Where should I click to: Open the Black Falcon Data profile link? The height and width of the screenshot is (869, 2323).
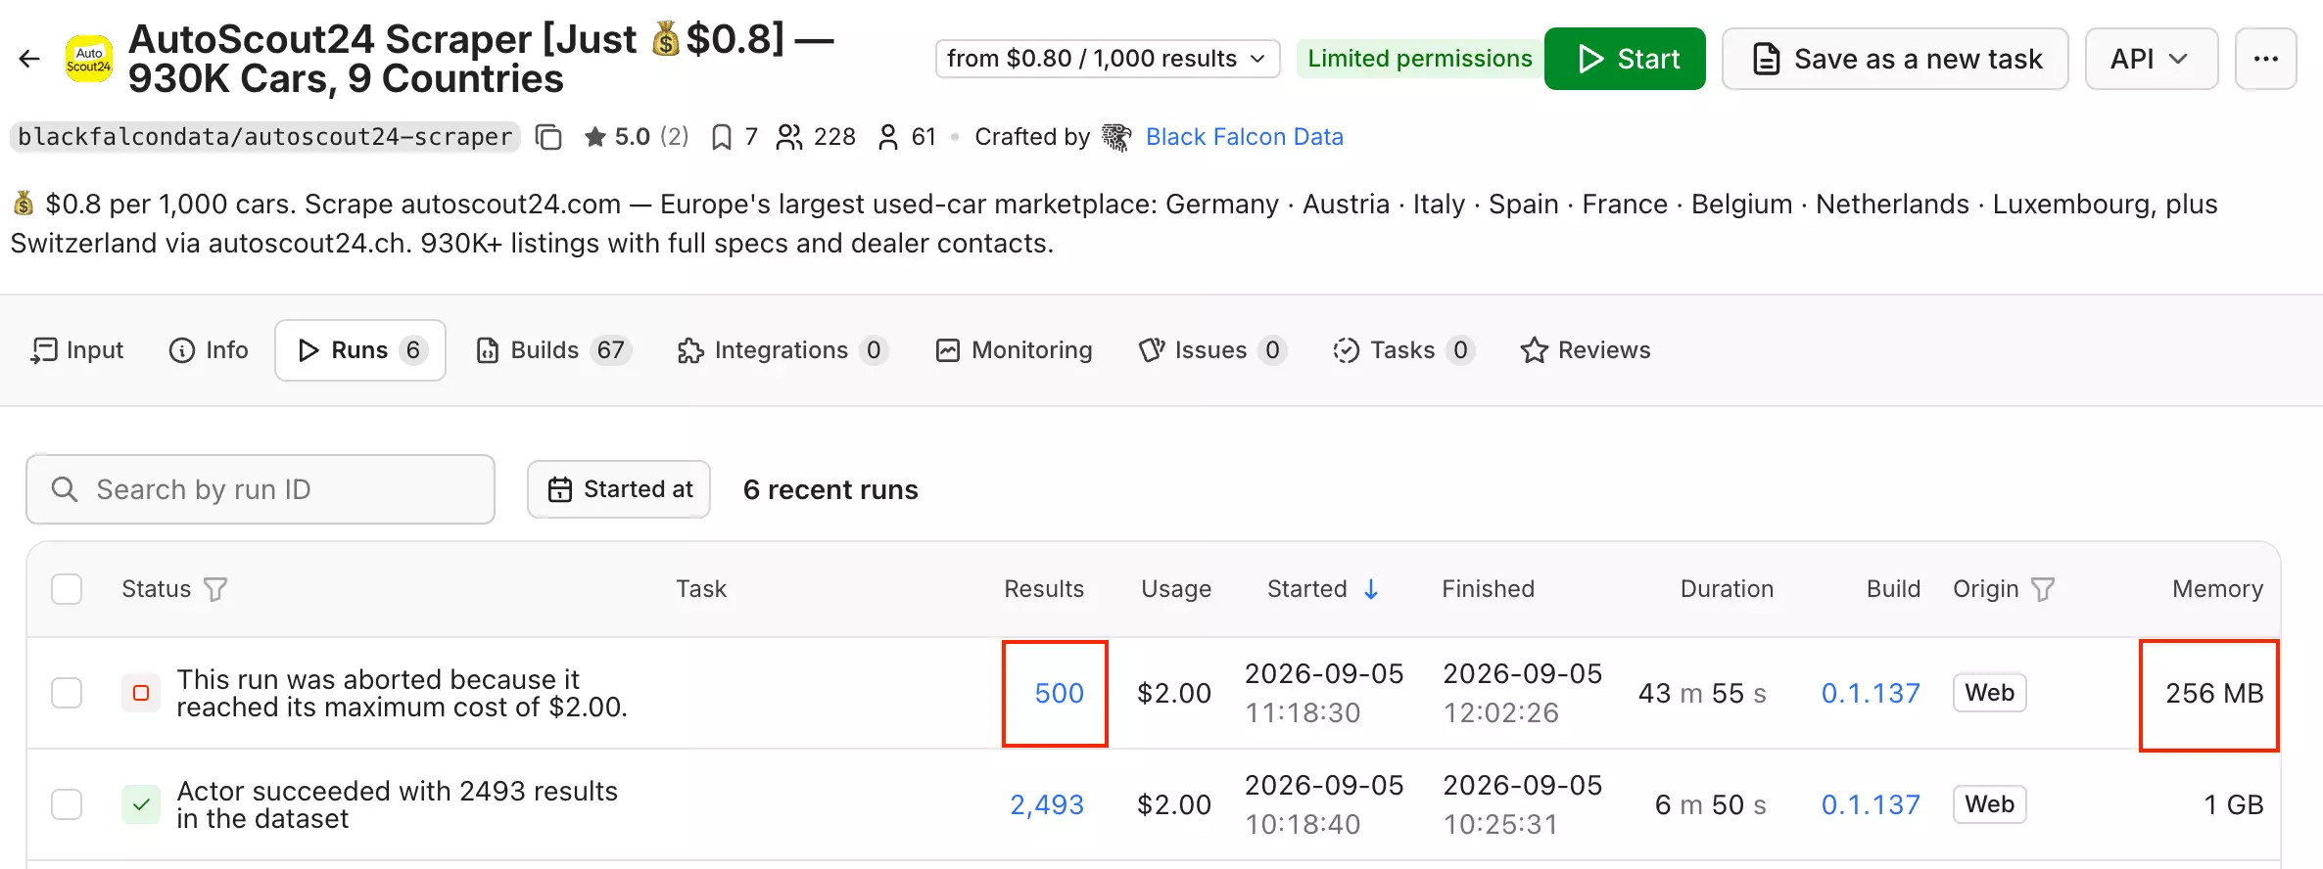click(1245, 137)
